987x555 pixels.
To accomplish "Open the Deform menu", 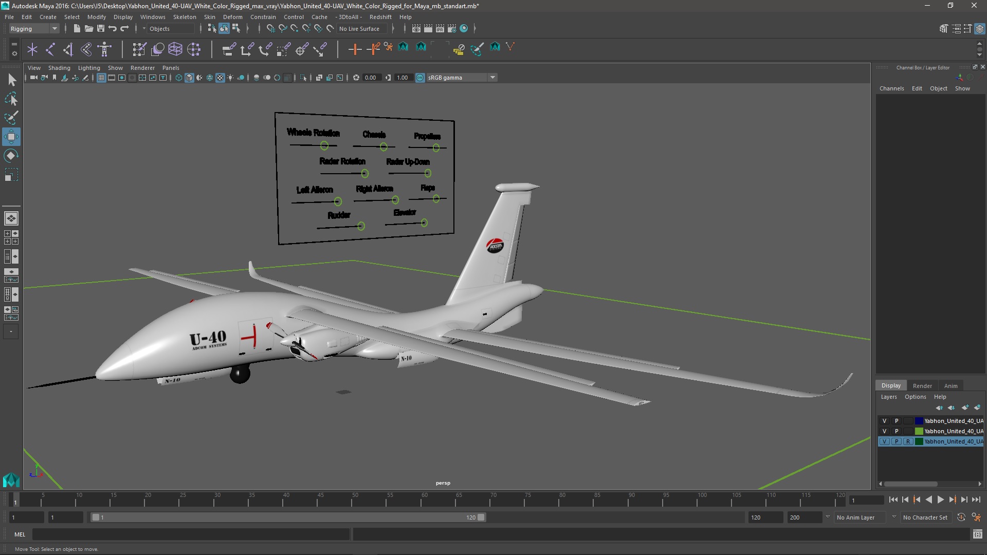I will (232, 17).
